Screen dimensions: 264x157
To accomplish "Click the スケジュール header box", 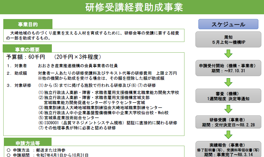I will [x=228, y=24].
